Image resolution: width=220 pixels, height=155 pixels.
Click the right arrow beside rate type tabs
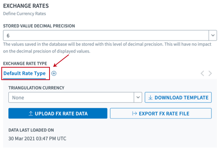click(210, 73)
